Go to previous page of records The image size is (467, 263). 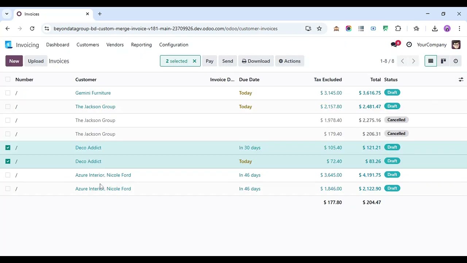pos(402,61)
